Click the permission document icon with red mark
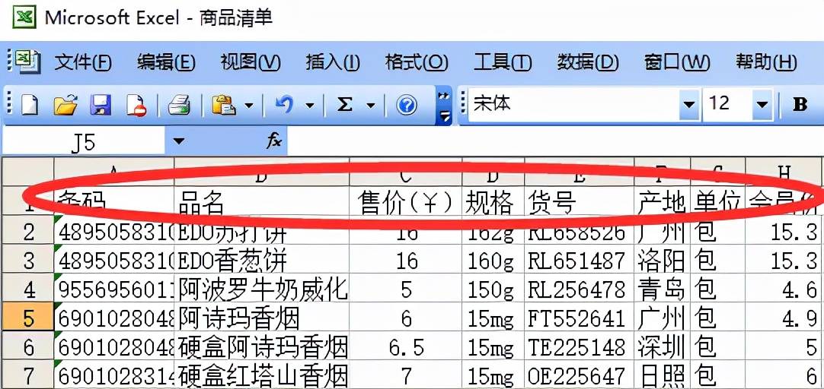 [x=136, y=106]
